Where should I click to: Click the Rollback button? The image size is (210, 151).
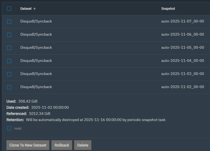(x=62, y=145)
